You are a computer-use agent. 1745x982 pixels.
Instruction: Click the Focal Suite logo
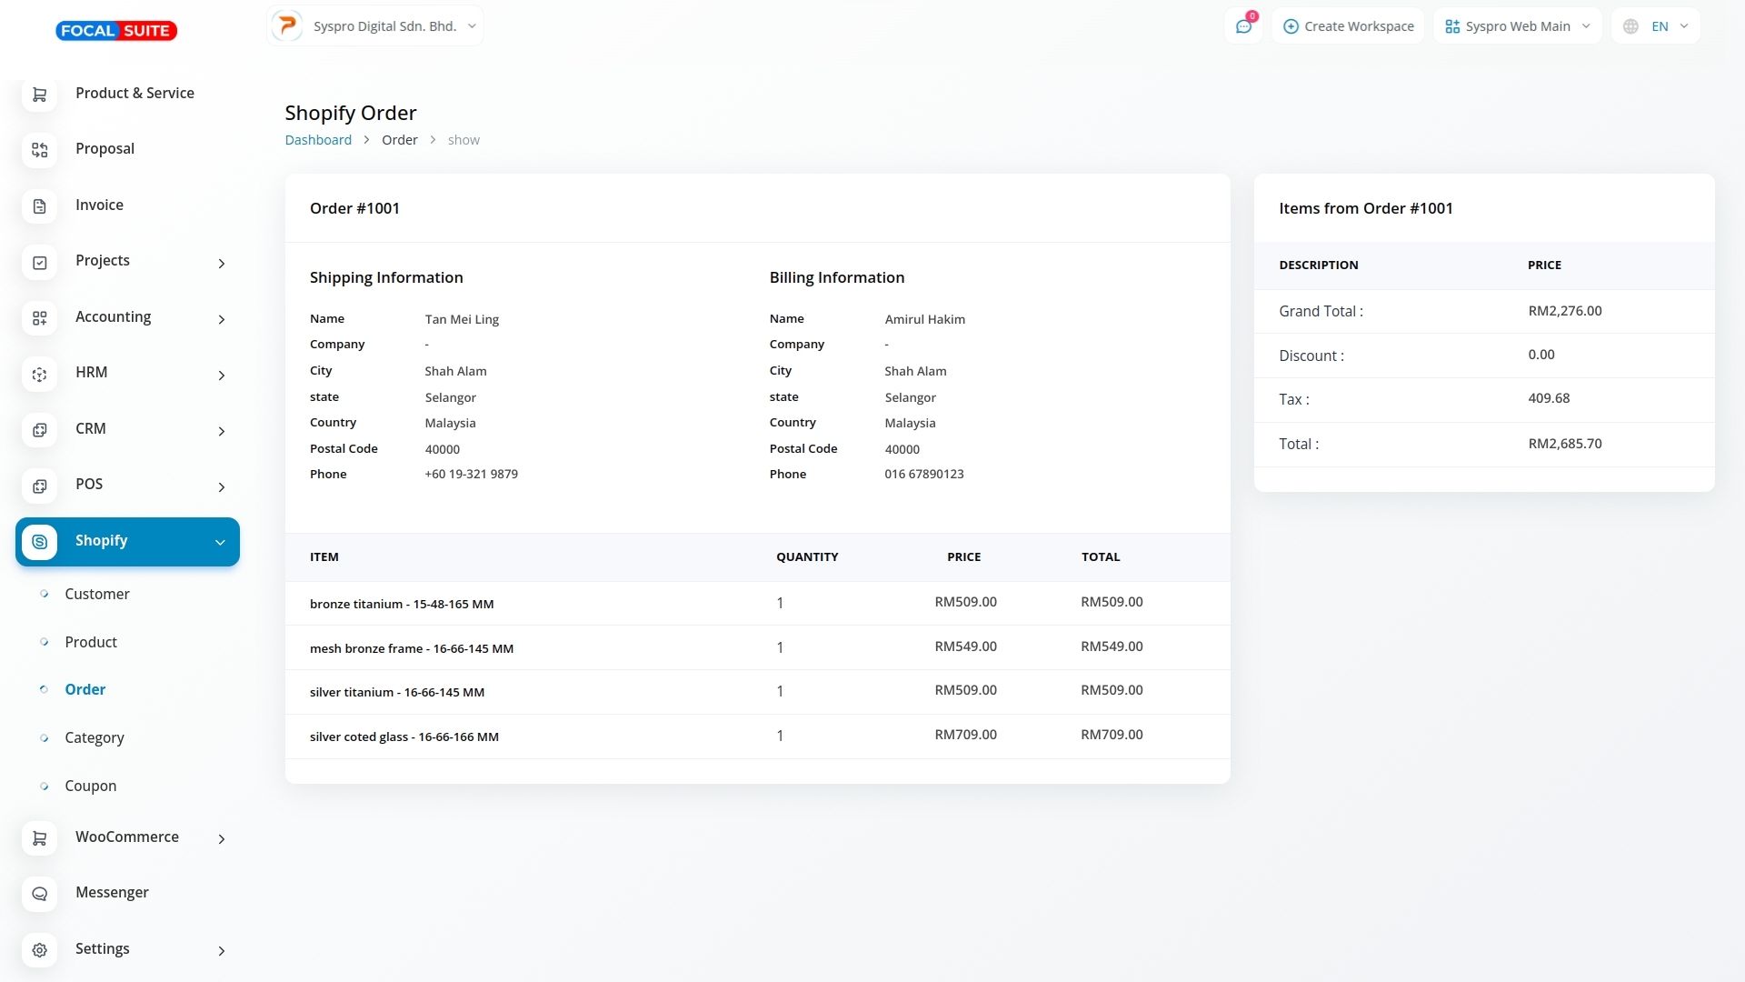116,31
